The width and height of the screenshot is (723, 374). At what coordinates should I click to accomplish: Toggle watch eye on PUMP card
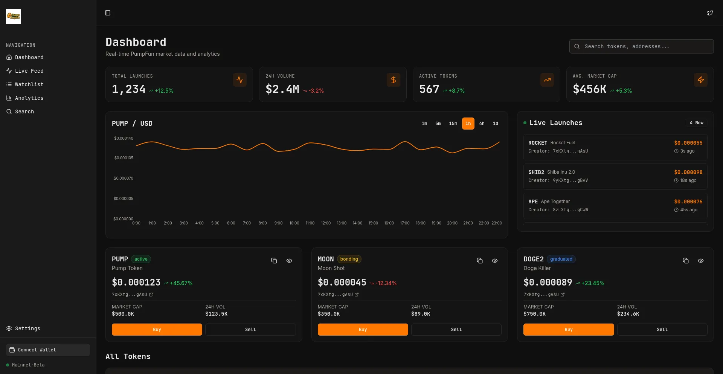click(289, 261)
